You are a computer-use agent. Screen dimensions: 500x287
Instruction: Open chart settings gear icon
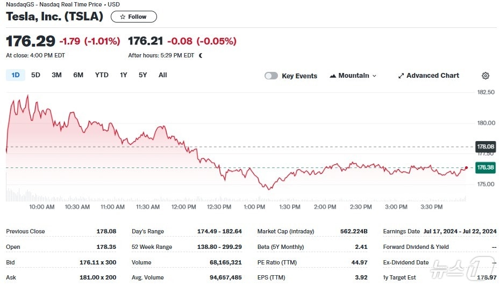tap(485, 76)
